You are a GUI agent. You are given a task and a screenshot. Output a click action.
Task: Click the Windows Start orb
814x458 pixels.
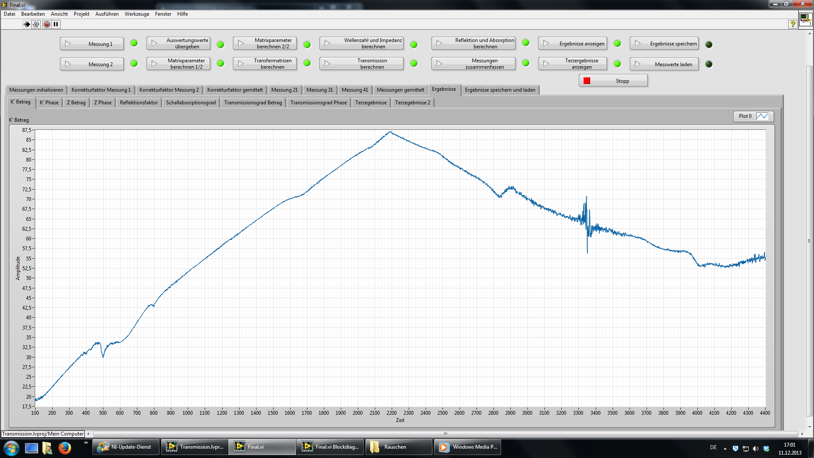click(11, 447)
